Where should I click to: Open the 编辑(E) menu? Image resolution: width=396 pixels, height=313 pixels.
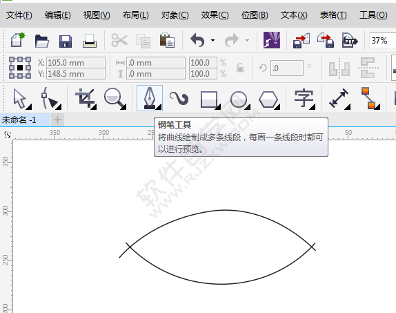point(58,15)
